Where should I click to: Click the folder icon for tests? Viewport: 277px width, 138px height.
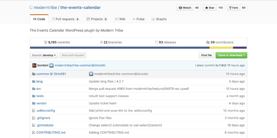[34, 96]
